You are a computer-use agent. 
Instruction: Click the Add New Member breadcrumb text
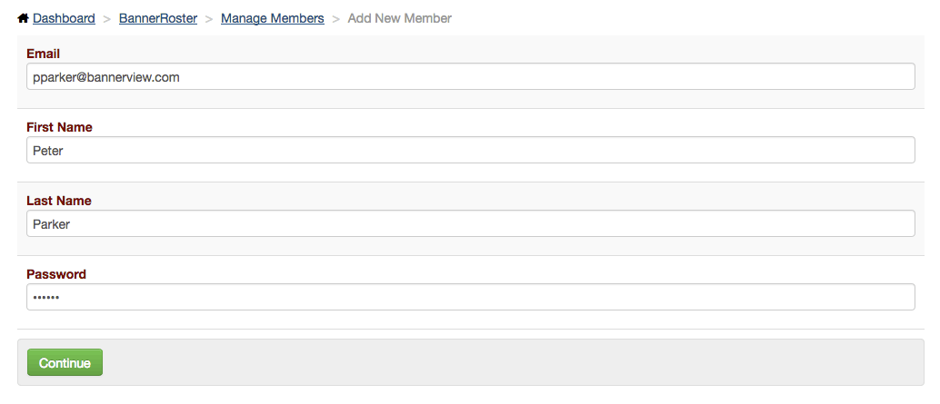400,18
